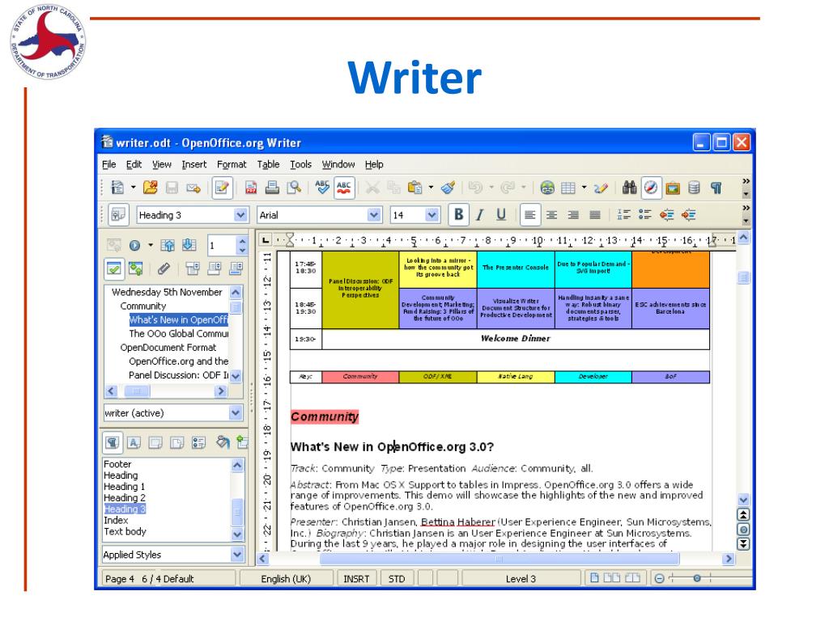Select 'Heading 2' in styles list
This screenshot has width=829, height=621.
pos(125,497)
